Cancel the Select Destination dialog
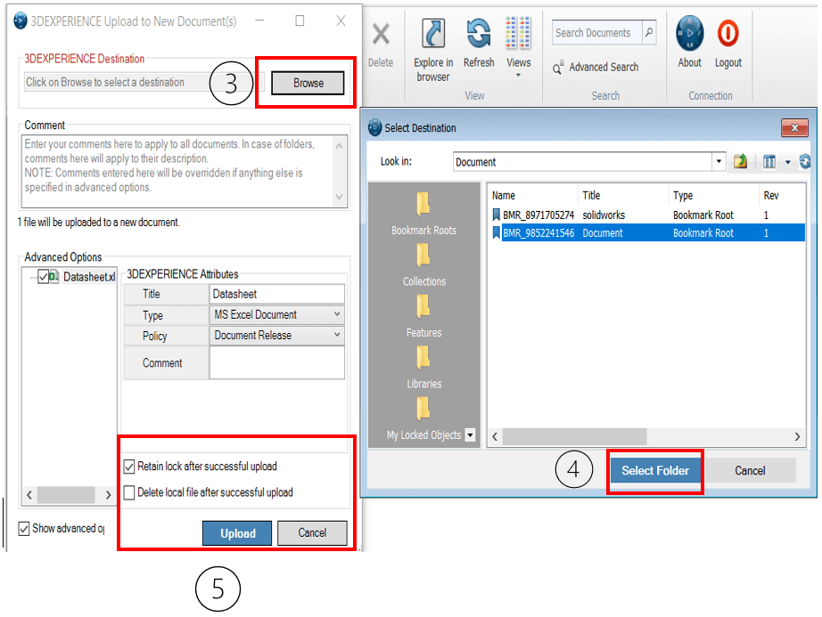822x617 pixels. coord(750,470)
